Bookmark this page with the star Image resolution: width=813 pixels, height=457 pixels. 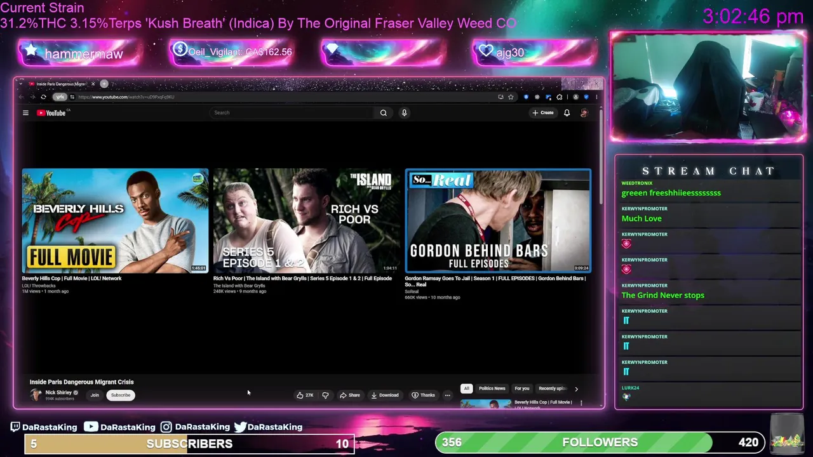(511, 97)
